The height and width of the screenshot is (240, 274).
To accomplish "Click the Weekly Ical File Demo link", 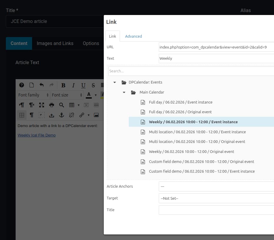I will click(x=36, y=135).
